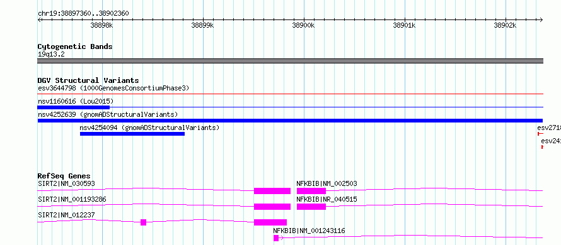Select the nsv4252639 gnomAD variant bar

click(x=290, y=121)
